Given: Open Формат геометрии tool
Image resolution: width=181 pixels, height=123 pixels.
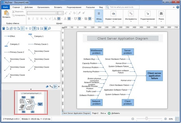Looking at the screenshot, I should coord(113,14).
